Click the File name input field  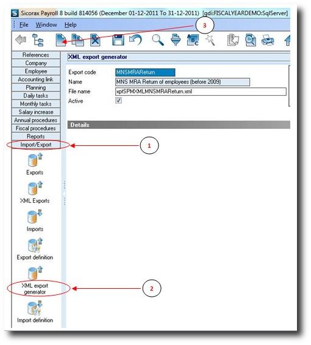point(201,92)
